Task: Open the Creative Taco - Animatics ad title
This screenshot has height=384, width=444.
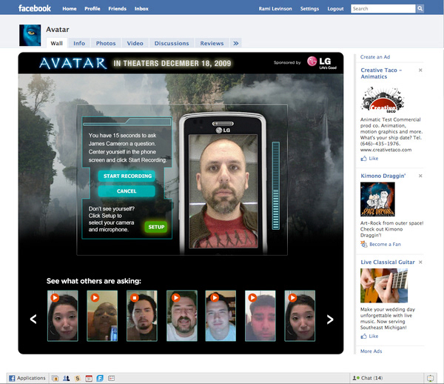Action: point(381,73)
